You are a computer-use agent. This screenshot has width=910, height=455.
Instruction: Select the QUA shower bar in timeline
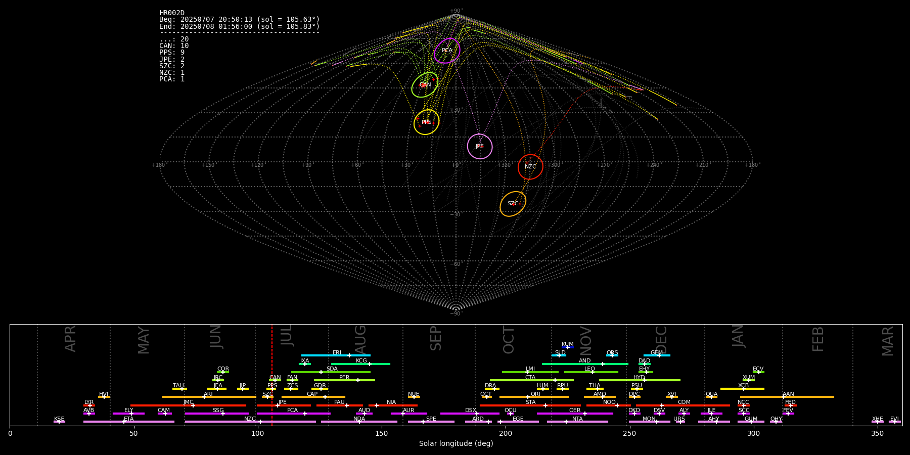[711, 397]
